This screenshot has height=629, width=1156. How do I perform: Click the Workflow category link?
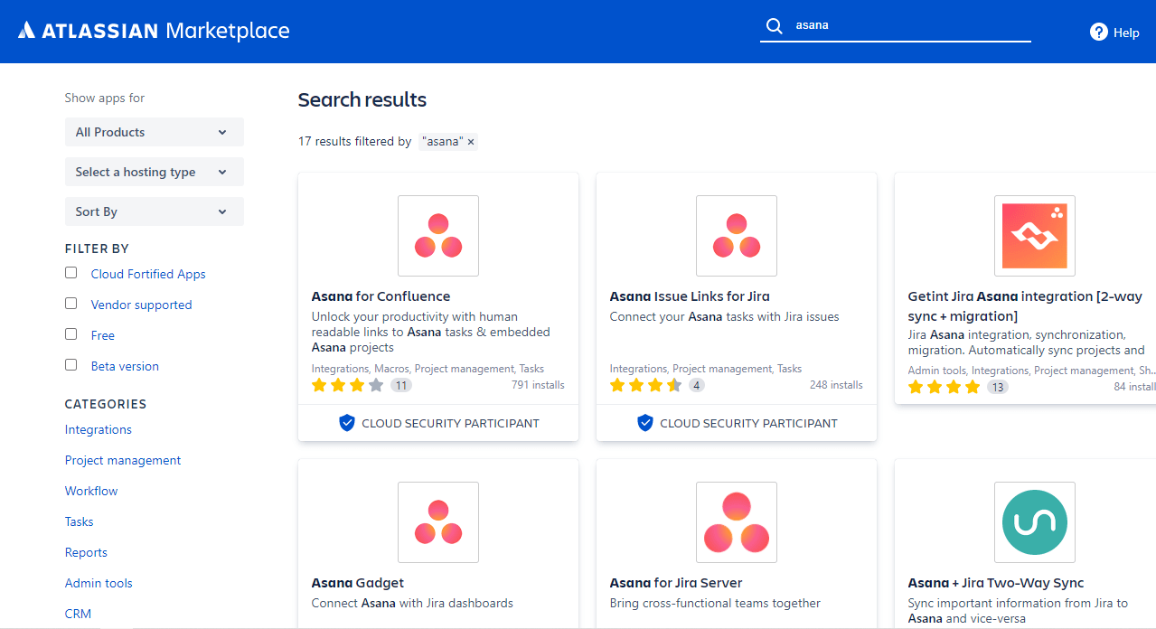click(90, 491)
